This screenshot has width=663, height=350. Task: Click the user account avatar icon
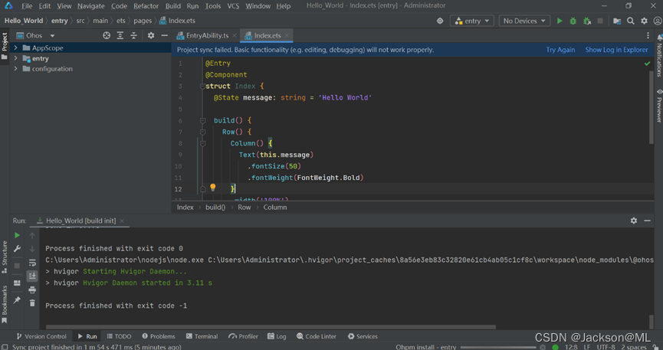(658, 21)
